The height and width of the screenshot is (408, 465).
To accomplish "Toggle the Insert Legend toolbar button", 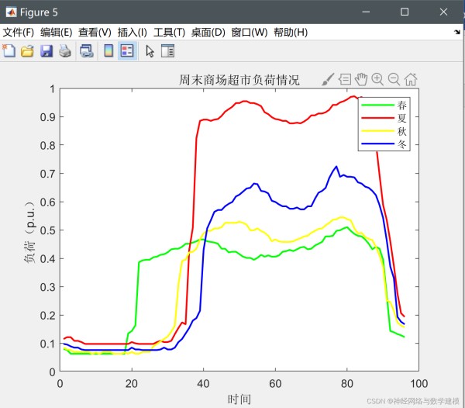I will pos(127,50).
